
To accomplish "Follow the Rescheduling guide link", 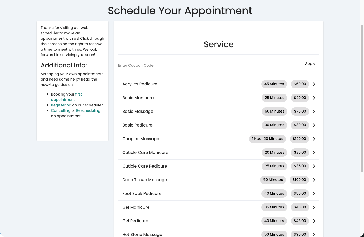I will pyautogui.click(x=88, y=110).
